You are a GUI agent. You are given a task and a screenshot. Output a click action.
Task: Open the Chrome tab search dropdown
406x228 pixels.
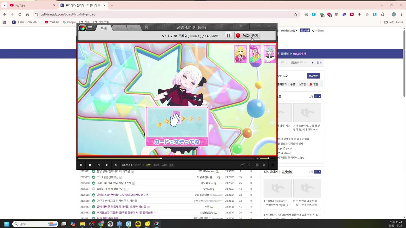(x=4, y=5)
